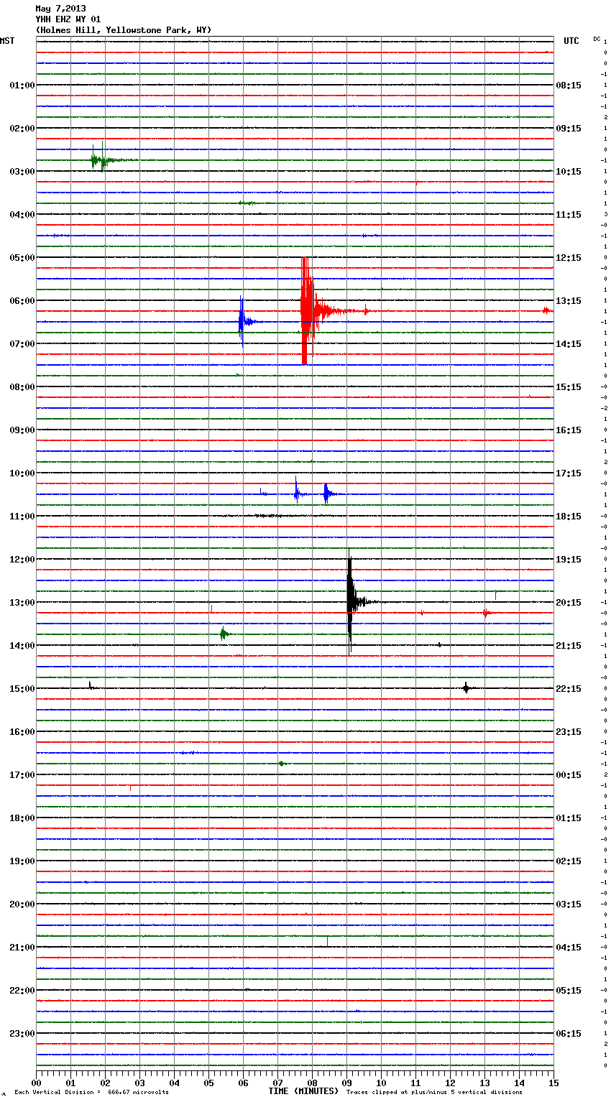This screenshot has width=611, height=1102.
Task: Click the "DC" column header
Action: pos(597,39)
